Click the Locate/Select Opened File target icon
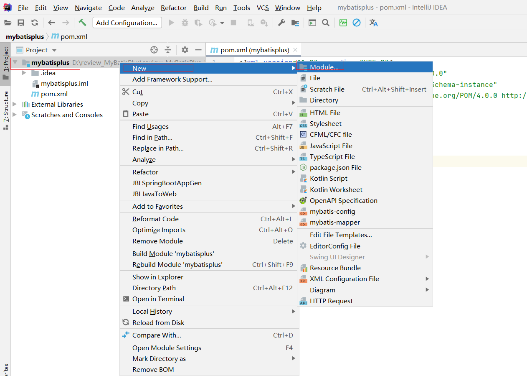The width and height of the screenshot is (527, 376). point(154,50)
